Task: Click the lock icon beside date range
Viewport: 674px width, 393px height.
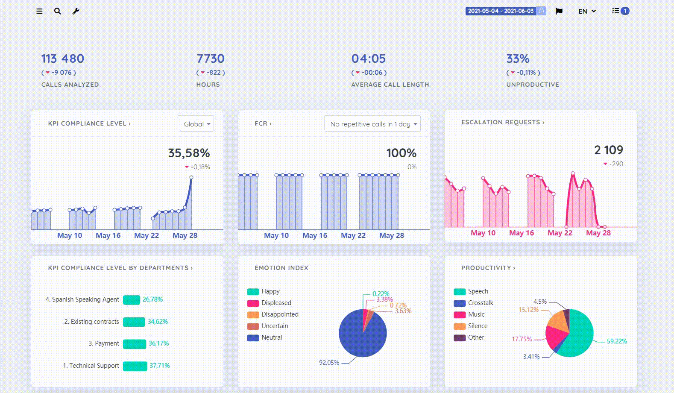Action: 541,11
